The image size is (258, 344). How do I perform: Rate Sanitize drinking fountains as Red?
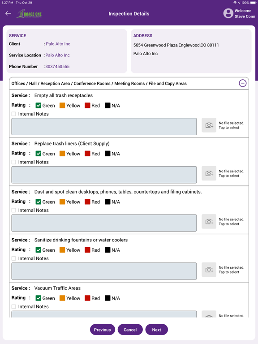coord(87,250)
